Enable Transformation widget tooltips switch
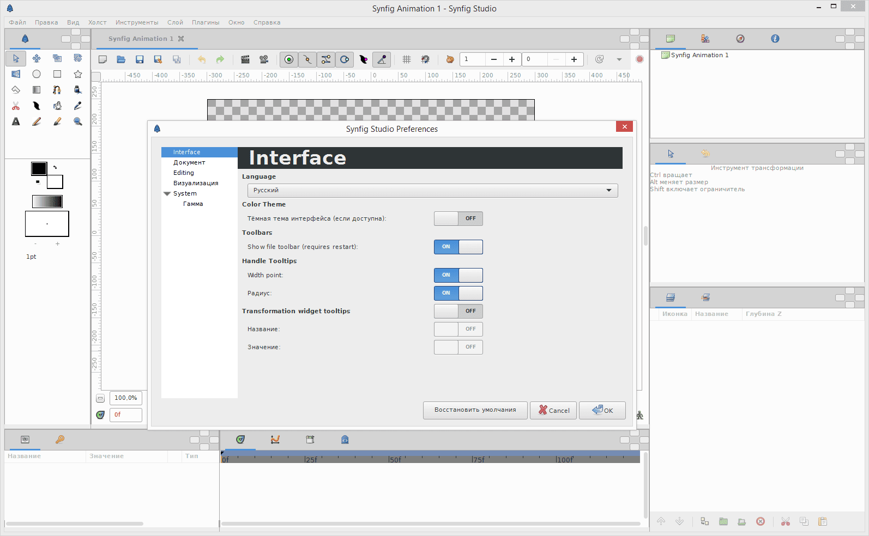The width and height of the screenshot is (869, 536). (x=458, y=311)
